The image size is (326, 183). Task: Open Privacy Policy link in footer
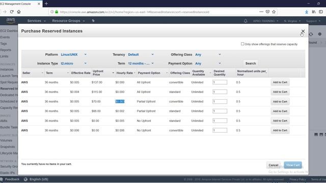pos(297,179)
